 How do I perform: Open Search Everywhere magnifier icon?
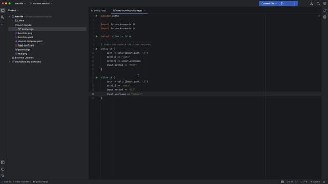318,4
